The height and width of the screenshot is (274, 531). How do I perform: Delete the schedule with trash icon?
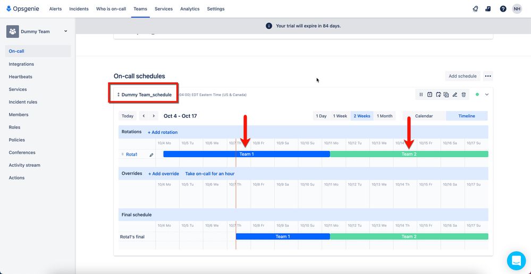pos(463,95)
